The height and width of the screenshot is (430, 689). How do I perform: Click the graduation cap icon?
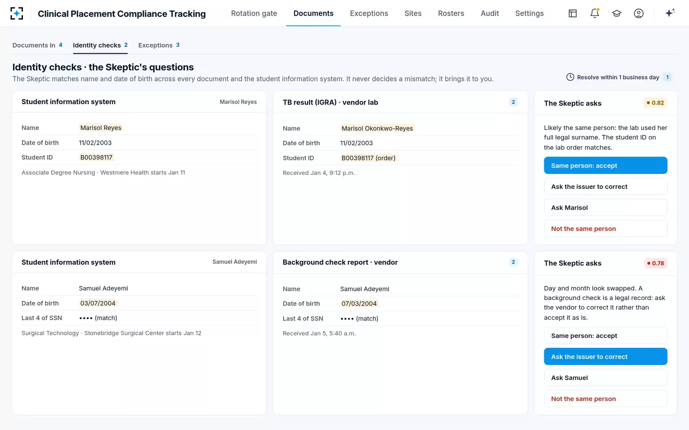point(617,13)
